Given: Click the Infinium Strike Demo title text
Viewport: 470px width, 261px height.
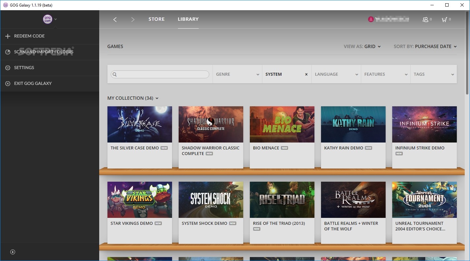Looking at the screenshot, I should click(420, 148).
